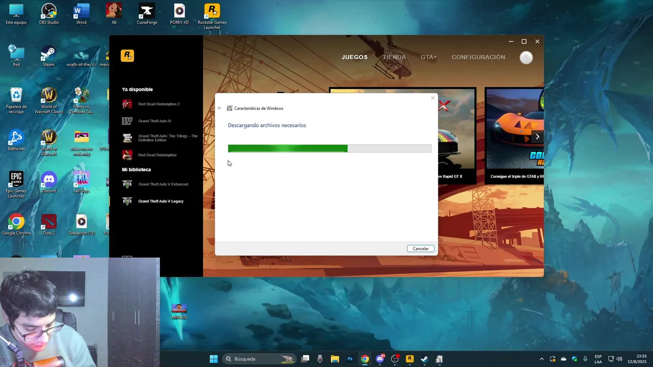The image size is (653, 367).
Task: Open Este equipo desktop icon
Action: tap(16, 14)
